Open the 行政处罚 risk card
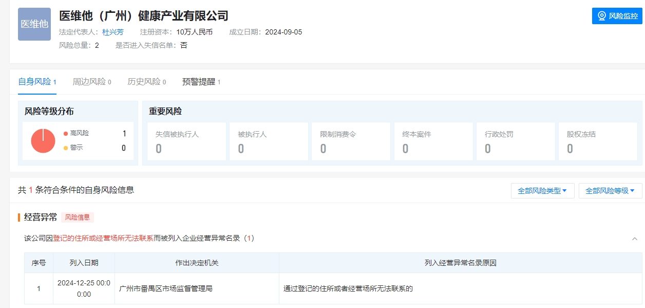 pos(515,141)
